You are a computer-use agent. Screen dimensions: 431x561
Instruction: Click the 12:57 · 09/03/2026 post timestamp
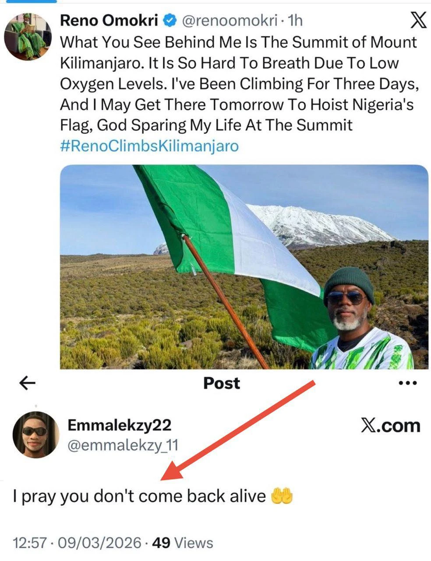pos(77,543)
